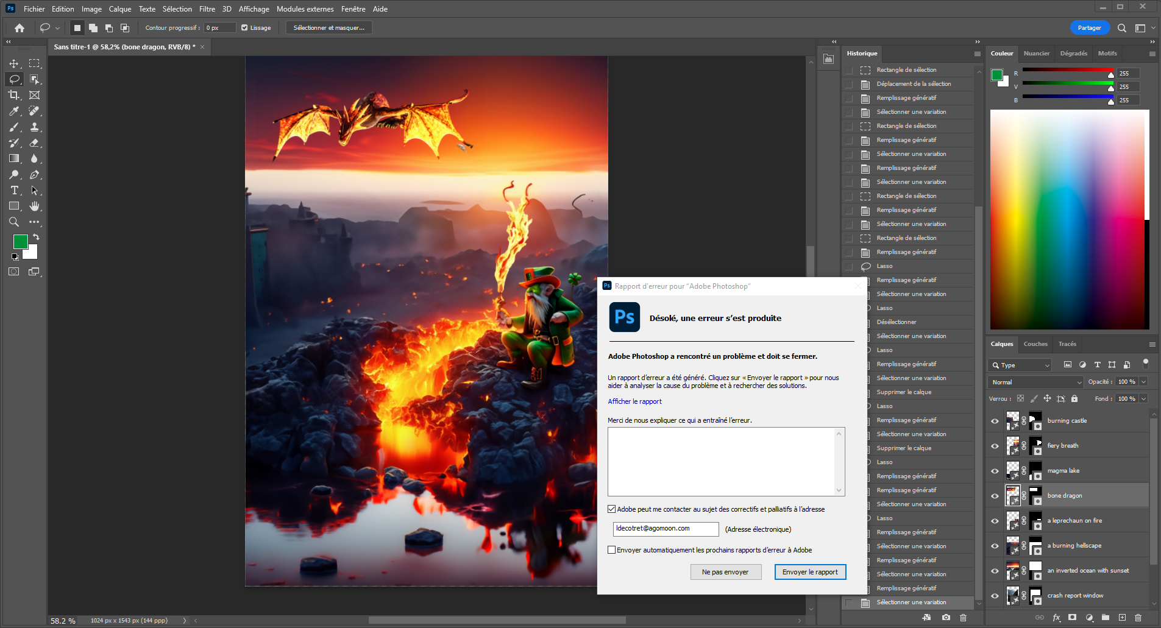Select the Zoom tool

click(x=13, y=222)
